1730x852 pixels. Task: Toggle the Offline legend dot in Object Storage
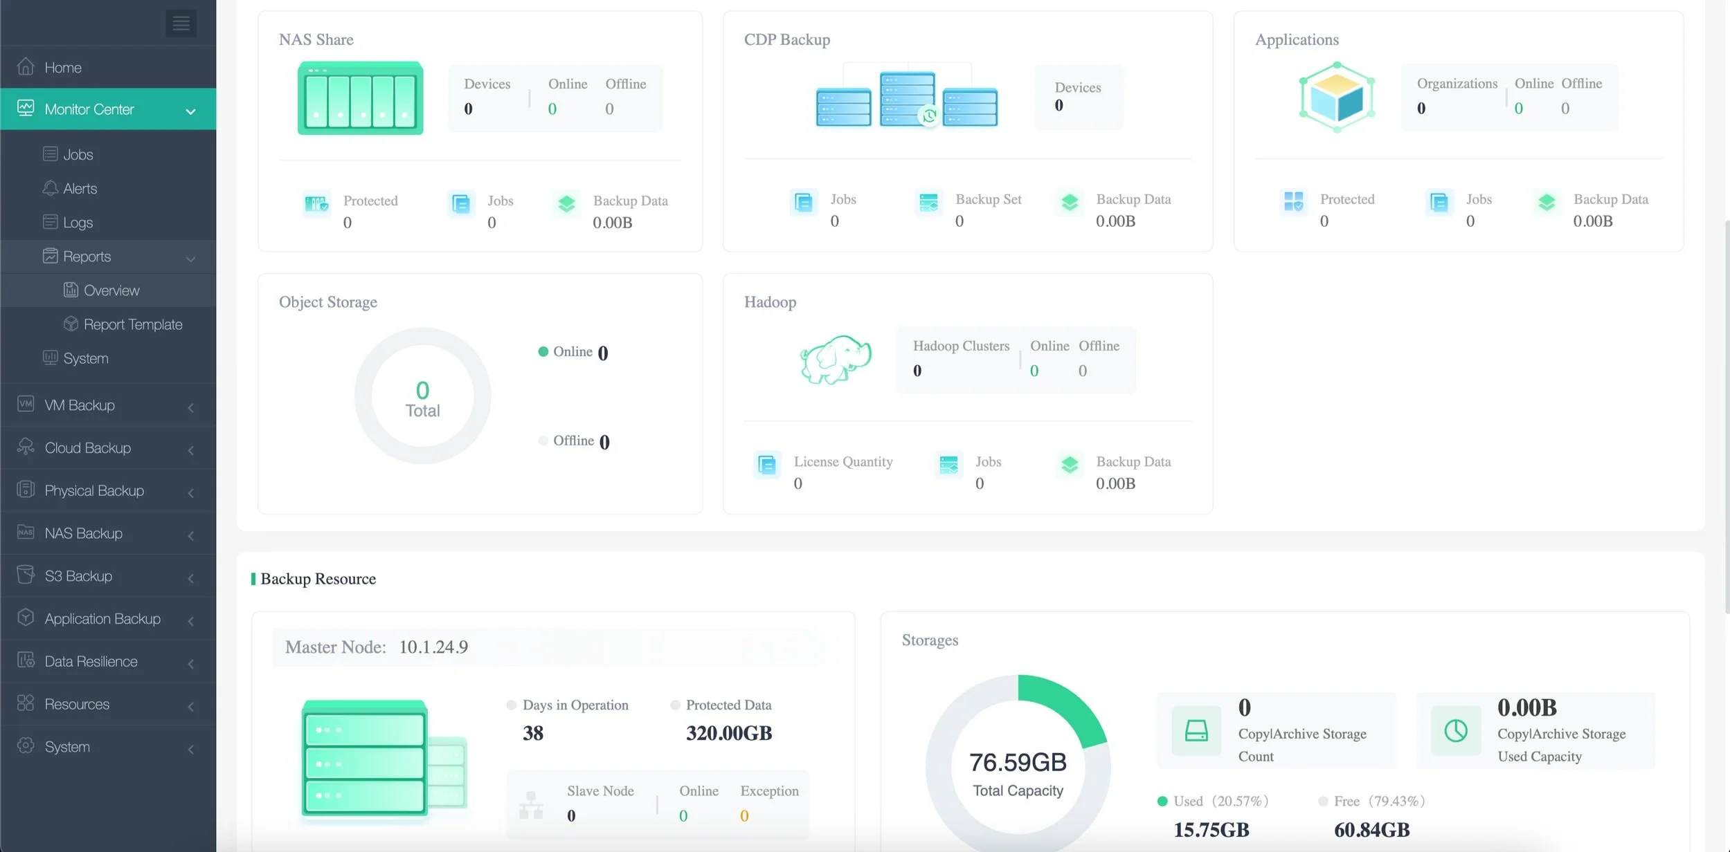point(543,441)
